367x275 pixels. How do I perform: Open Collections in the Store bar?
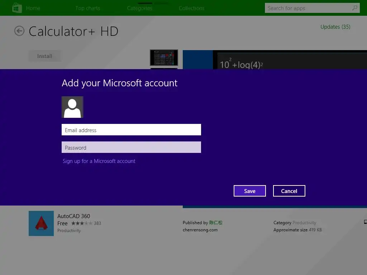point(192,8)
